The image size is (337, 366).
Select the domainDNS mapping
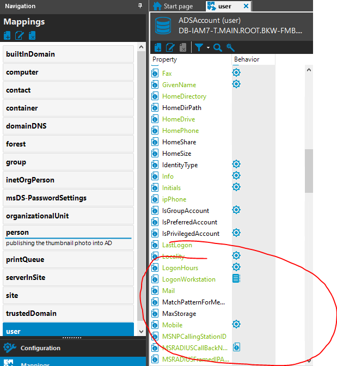click(x=68, y=126)
